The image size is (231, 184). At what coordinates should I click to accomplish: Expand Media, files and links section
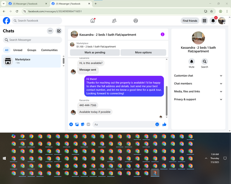coord(198,92)
